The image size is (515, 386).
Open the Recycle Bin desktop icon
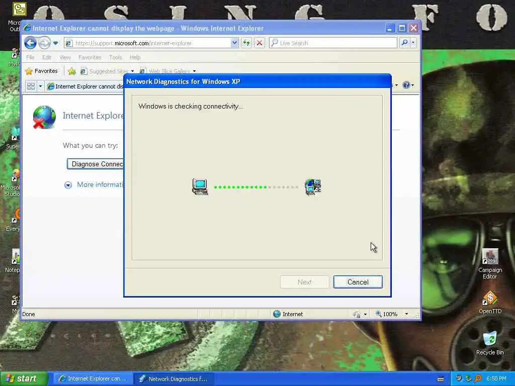point(490,343)
